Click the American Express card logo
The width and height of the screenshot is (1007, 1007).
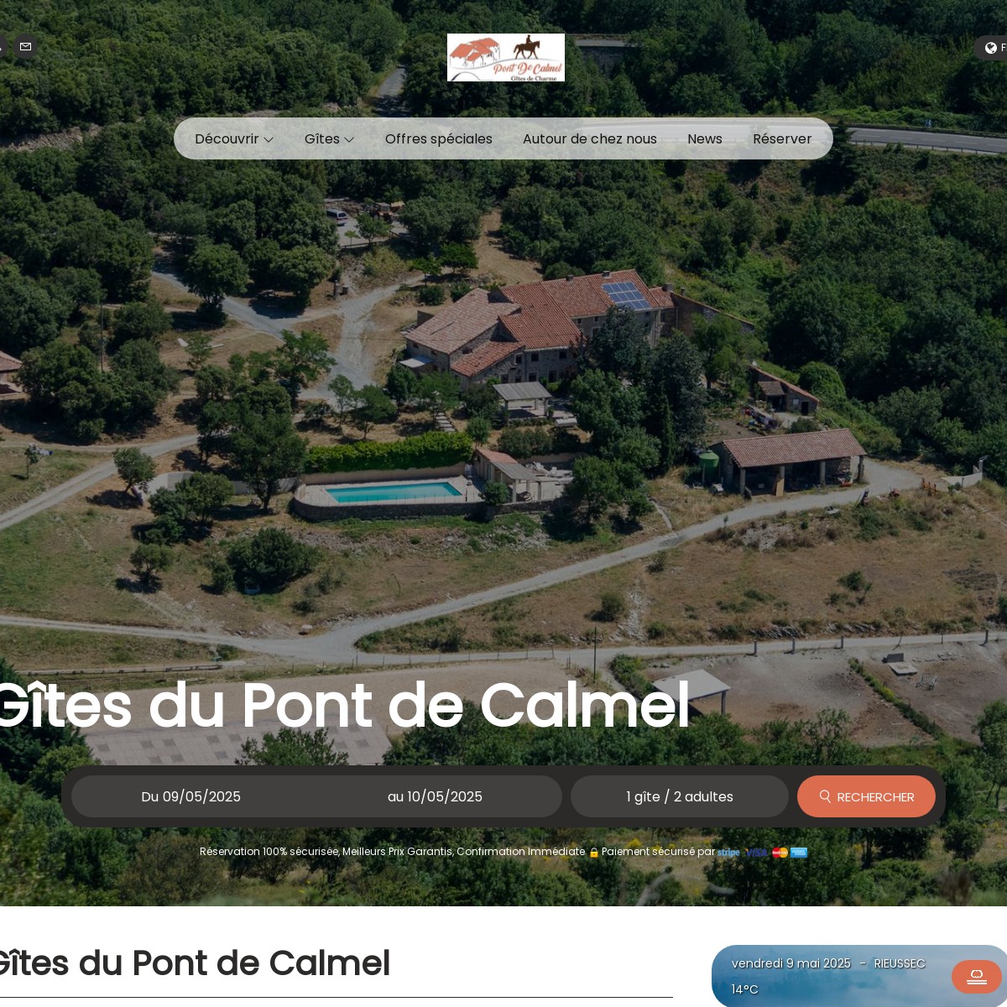click(x=799, y=853)
